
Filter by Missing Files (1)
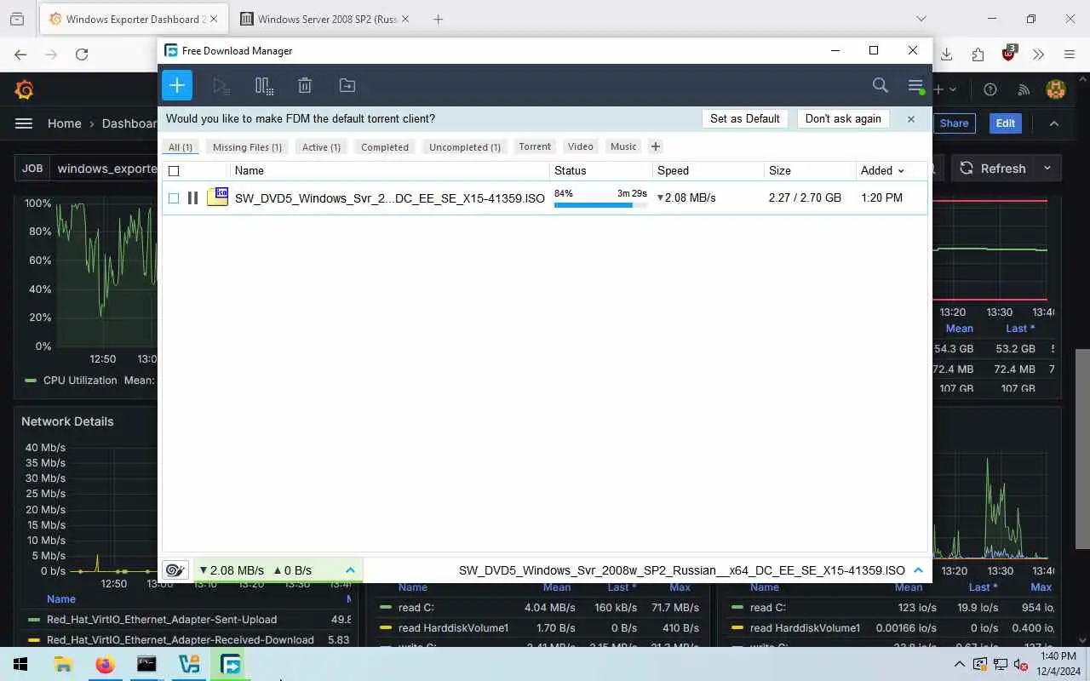click(247, 147)
